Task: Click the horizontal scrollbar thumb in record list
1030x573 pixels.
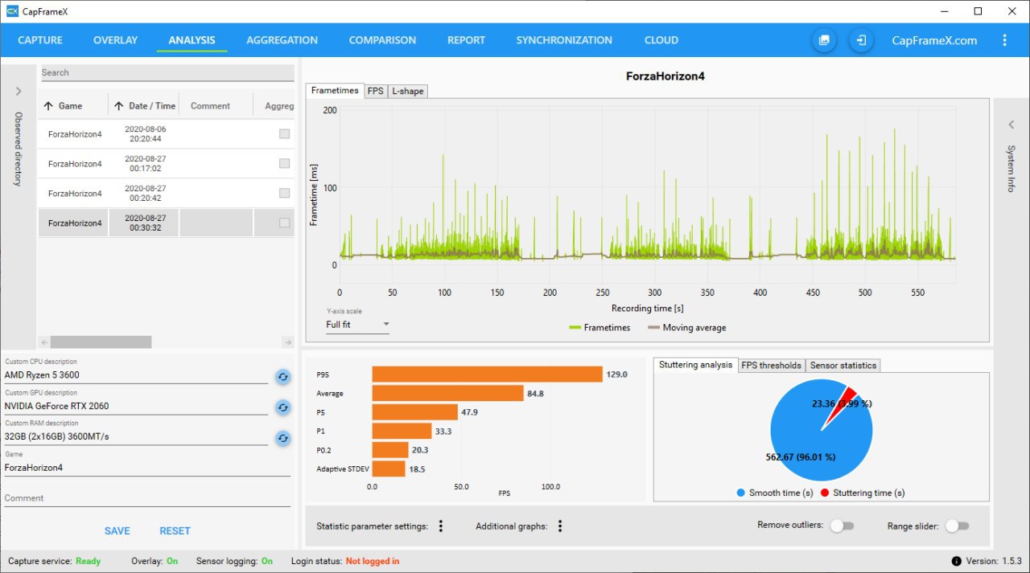Action: (101, 342)
